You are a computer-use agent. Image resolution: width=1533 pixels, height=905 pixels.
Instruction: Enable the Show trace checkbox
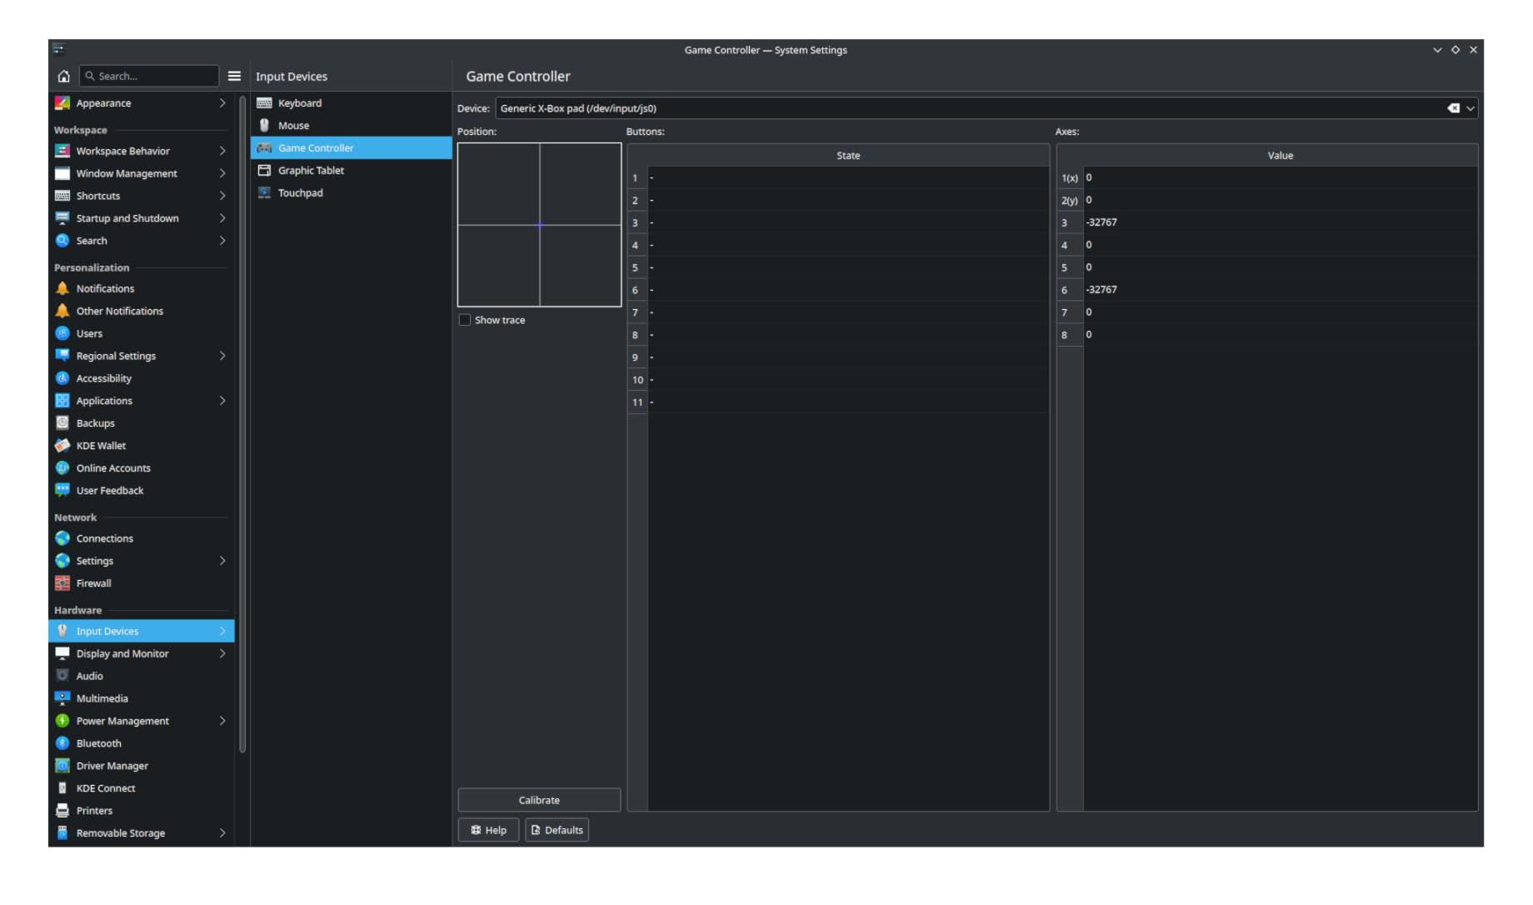[465, 320]
